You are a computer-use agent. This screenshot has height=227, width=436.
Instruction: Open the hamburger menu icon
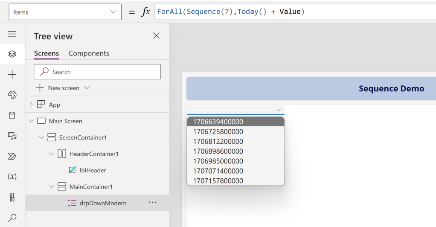[12, 34]
